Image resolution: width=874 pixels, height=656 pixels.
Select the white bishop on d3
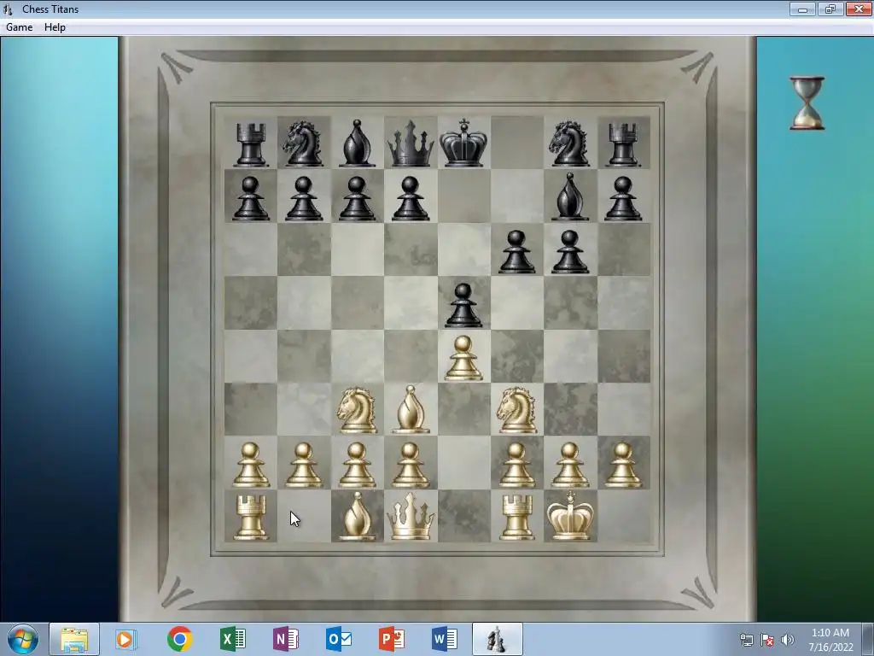(x=411, y=409)
